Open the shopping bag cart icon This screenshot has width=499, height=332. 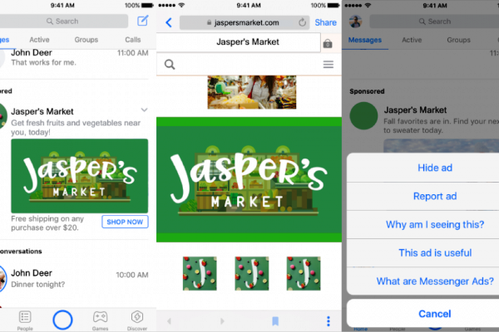(x=328, y=43)
